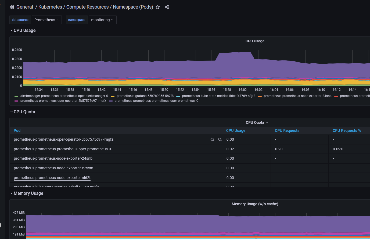This screenshot has height=239, width=370.
Task: Click the datasource variable label
Action: 20,20
